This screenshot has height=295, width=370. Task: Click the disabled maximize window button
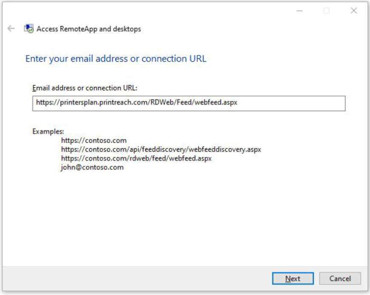[327, 11]
